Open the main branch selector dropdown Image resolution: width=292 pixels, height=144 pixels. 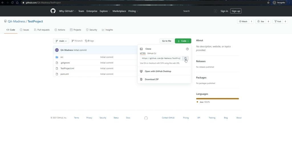click(61, 41)
